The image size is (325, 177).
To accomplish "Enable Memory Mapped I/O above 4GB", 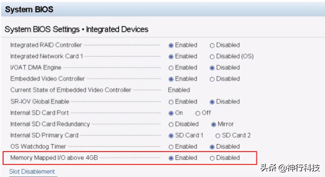I will (171, 158).
